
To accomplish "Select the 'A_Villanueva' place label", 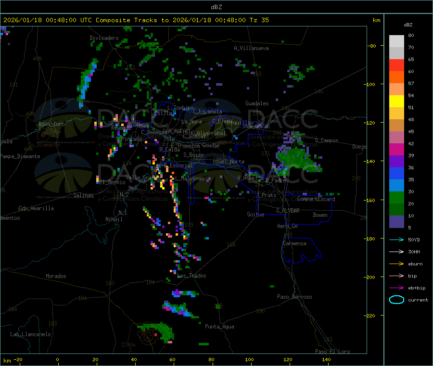I will point(251,48).
